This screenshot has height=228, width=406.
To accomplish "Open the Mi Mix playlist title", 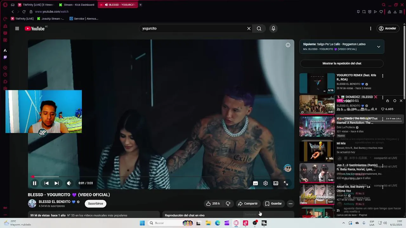I will pos(341,143).
